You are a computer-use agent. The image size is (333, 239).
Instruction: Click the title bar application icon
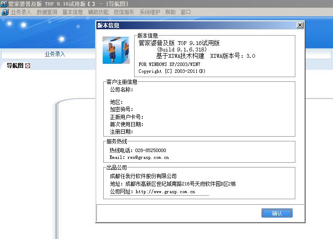(4, 4)
